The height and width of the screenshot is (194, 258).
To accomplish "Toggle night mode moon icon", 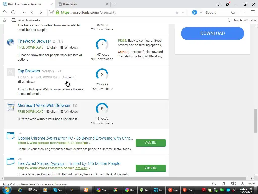I will click(214, 183).
